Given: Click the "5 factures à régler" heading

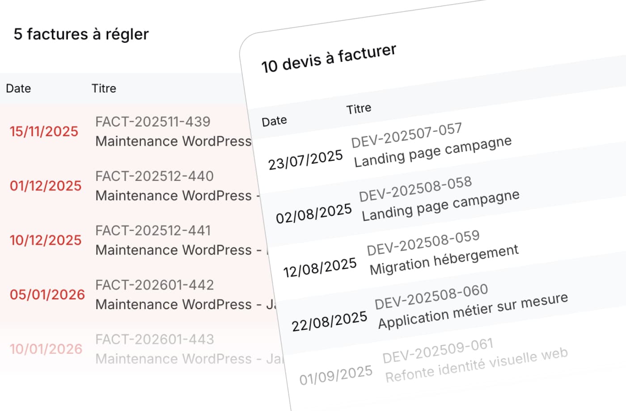Looking at the screenshot, I should click(81, 34).
